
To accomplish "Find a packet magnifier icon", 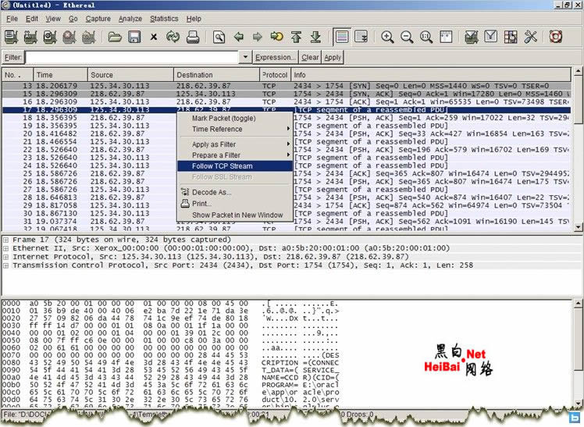I will pyautogui.click(x=219, y=37).
